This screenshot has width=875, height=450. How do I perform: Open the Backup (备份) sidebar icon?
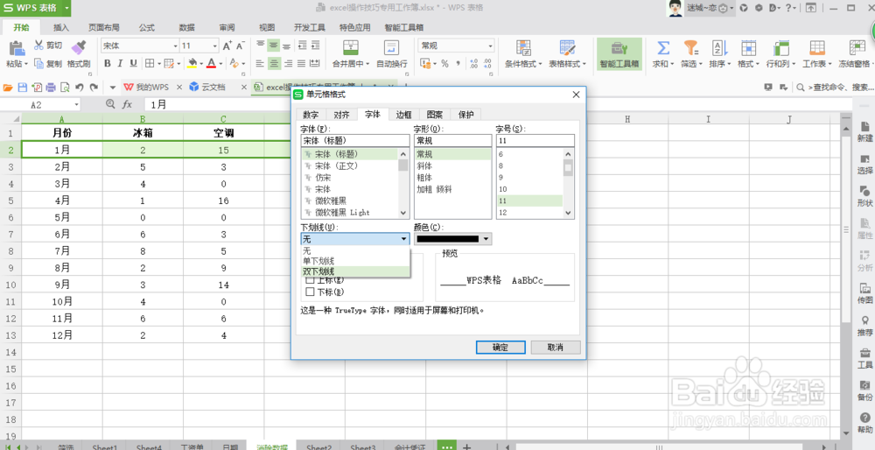tap(865, 390)
